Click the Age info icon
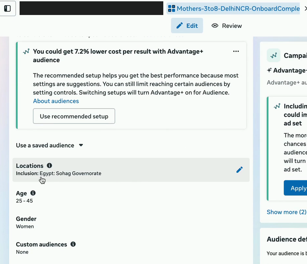307x264 pixels. click(33, 193)
